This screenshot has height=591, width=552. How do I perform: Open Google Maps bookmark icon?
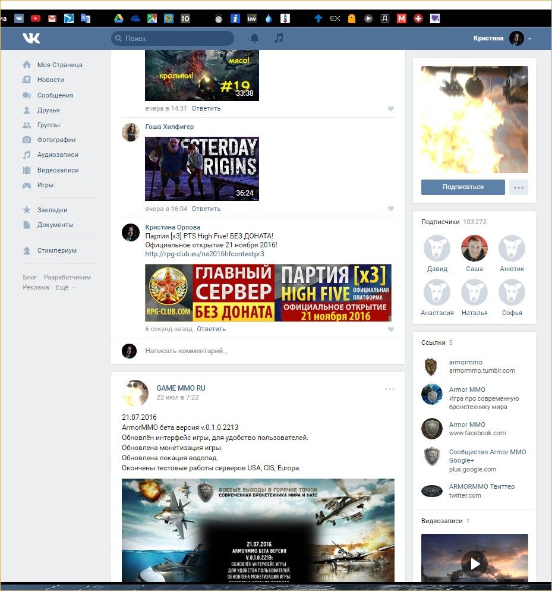[152, 18]
